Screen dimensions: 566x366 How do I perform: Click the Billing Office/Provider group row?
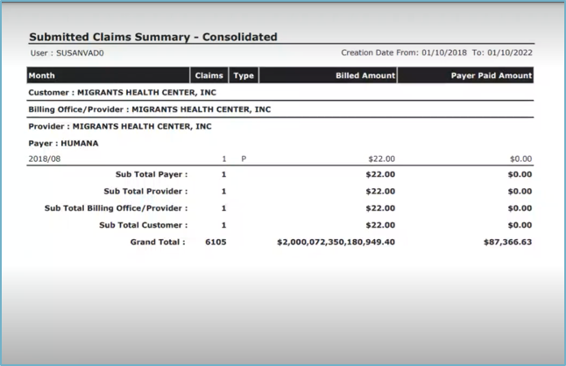pos(150,109)
